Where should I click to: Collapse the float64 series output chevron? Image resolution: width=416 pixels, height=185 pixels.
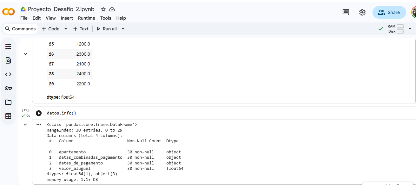(25, 54)
